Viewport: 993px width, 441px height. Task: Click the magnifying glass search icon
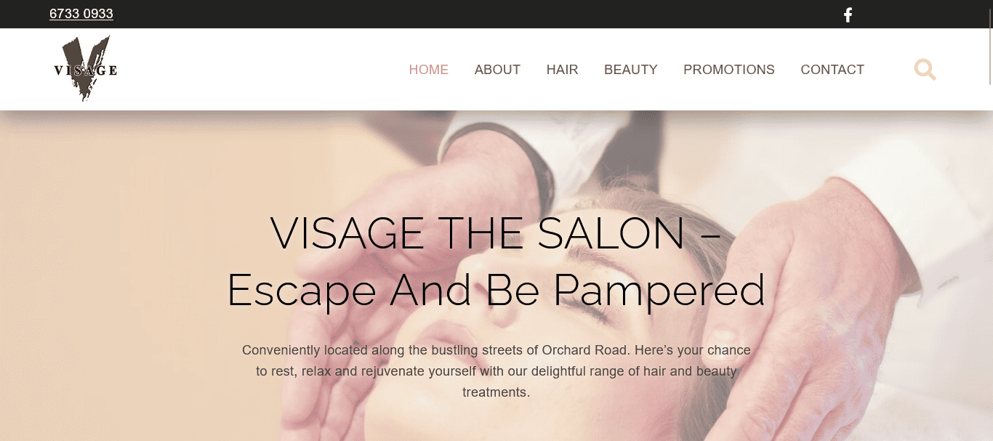tap(925, 70)
